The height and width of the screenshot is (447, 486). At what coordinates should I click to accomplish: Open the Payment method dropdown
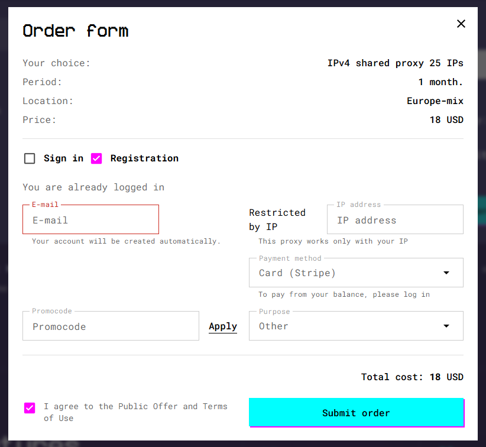[x=356, y=273]
